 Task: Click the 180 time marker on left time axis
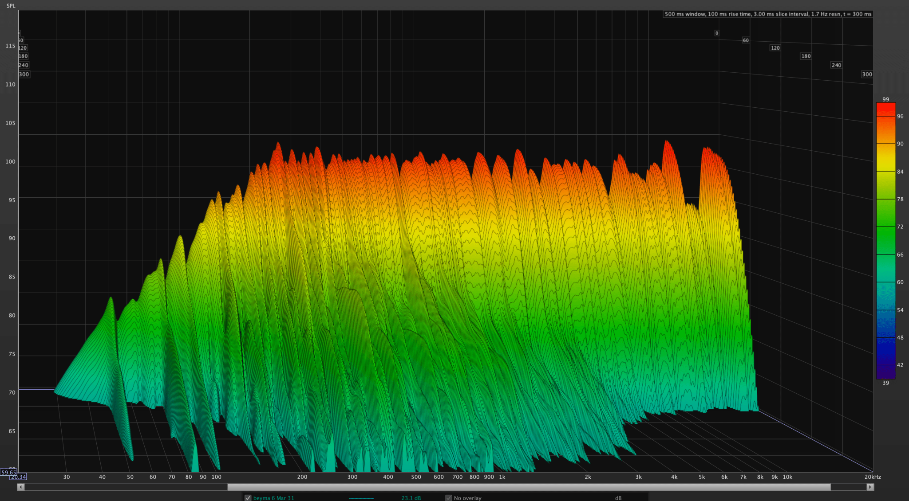(23, 56)
